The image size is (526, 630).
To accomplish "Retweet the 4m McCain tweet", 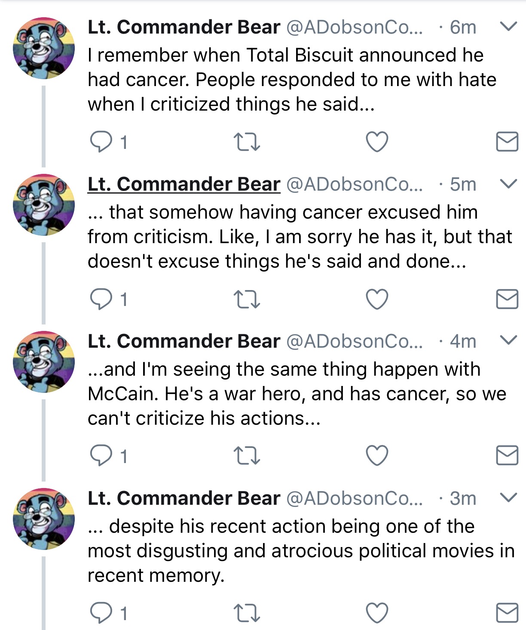I will coord(247,456).
